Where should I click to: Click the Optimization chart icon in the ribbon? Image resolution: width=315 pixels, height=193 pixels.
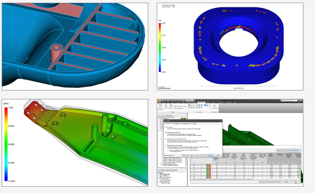(215, 106)
